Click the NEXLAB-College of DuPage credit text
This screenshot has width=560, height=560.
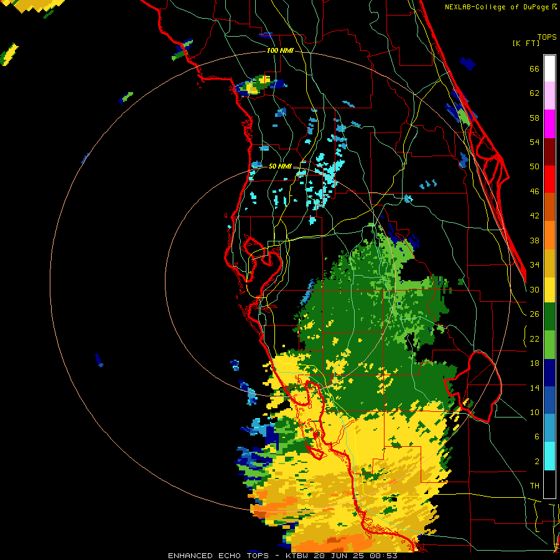pyautogui.click(x=497, y=7)
